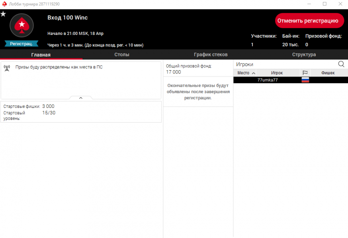Go to the График стеков tab
The width and height of the screenshot is (348, 238).
211,55
